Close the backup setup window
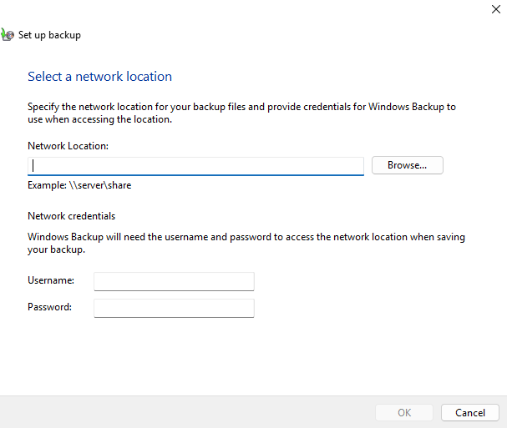The image size is (507, 428). 494,11
